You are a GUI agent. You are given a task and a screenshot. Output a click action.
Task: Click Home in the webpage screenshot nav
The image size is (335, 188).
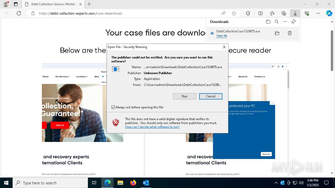click(46, 77)
